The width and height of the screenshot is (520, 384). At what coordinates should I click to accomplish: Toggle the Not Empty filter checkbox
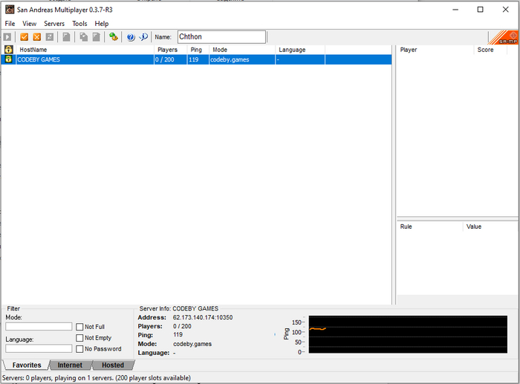79,338
